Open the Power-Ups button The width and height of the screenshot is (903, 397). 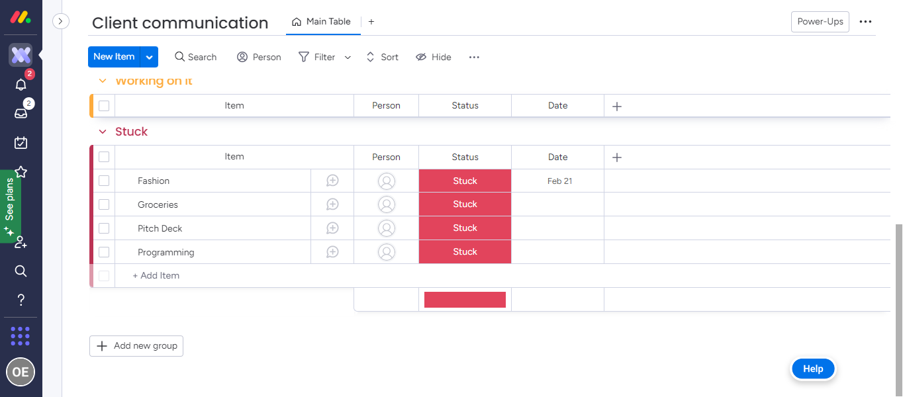(x=820, y=21)
